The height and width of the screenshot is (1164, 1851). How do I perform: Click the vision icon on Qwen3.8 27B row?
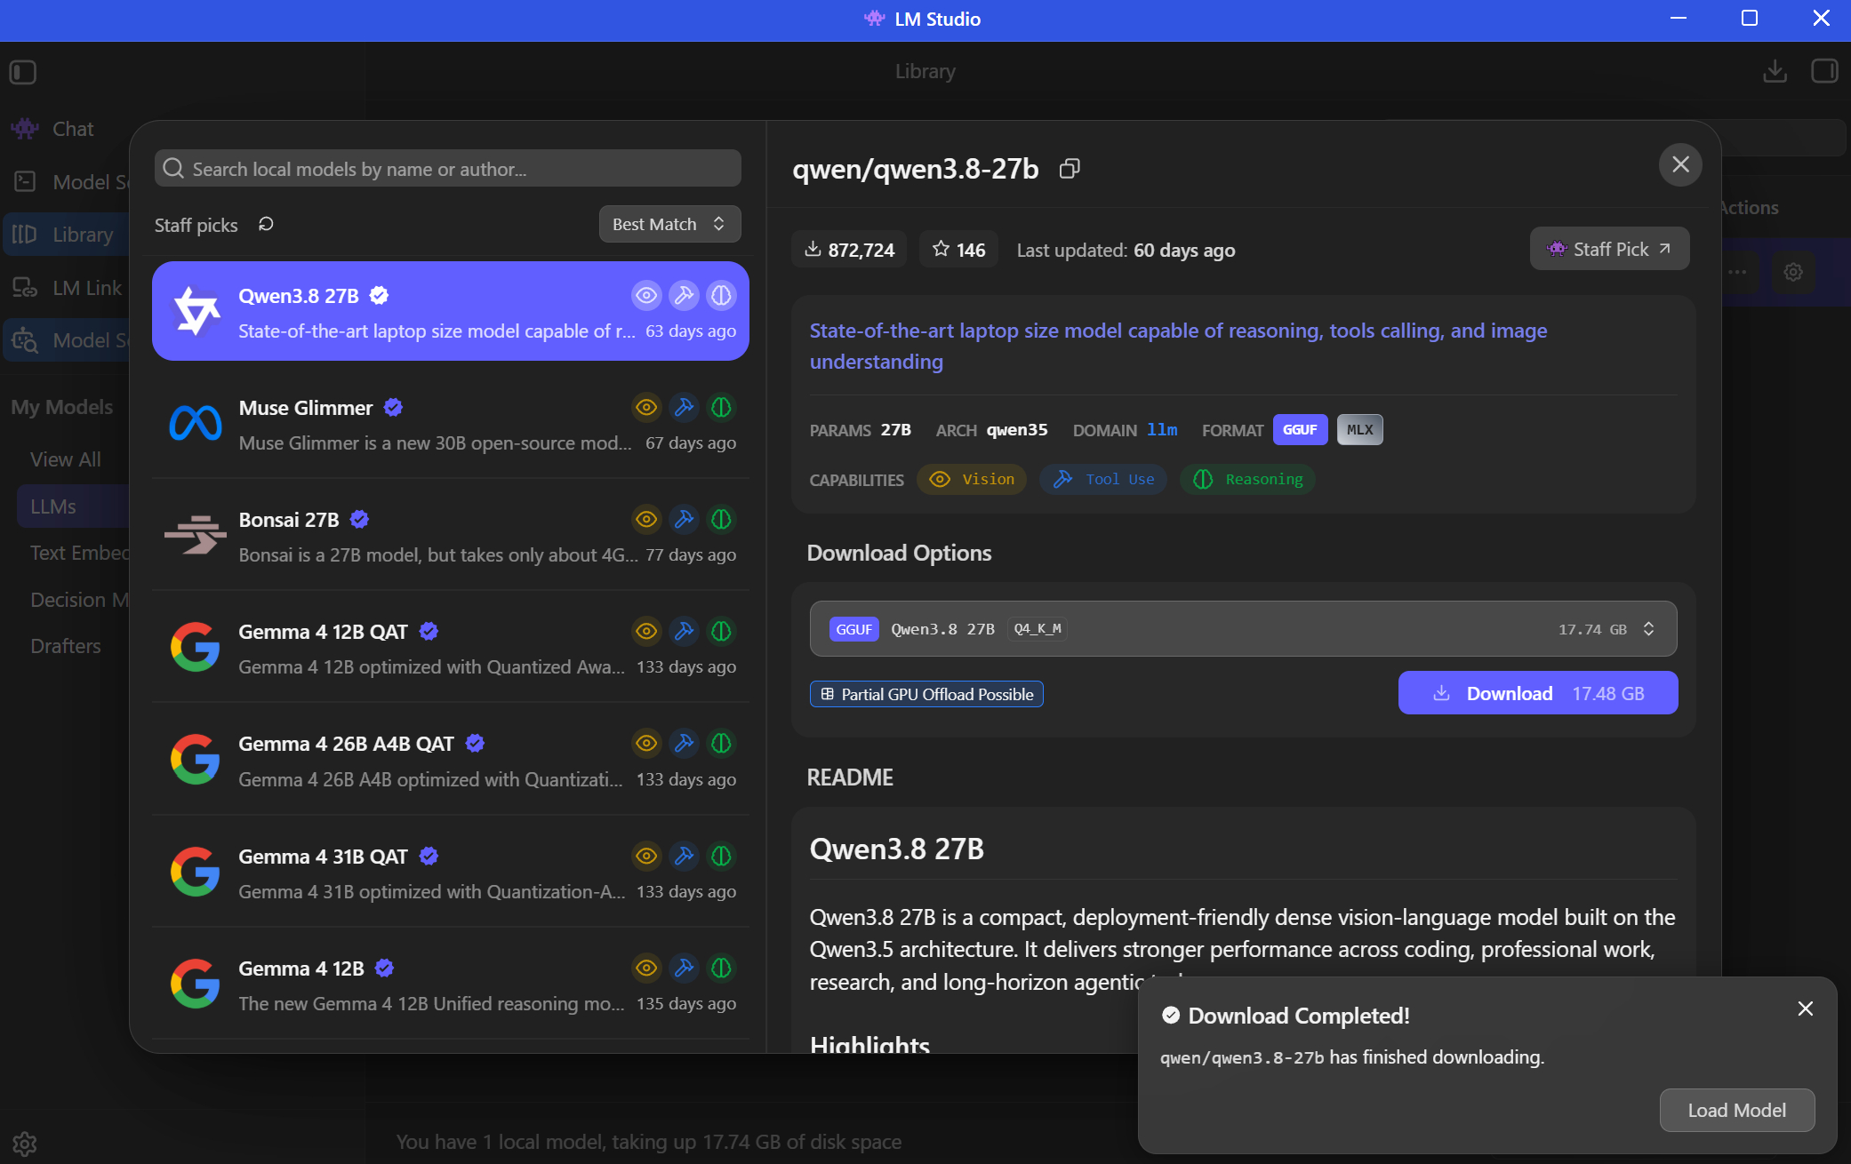click(x=646, y=295)
